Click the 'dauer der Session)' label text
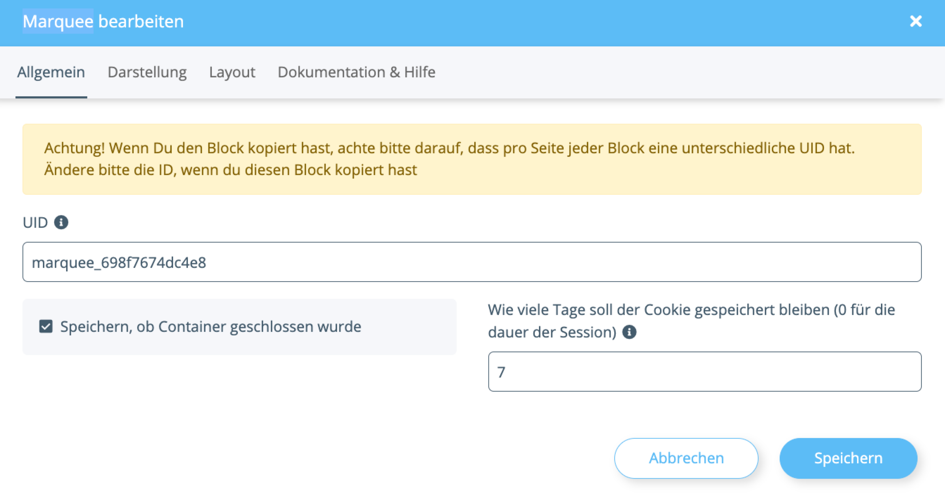945x502 pixels. point(552,332)
